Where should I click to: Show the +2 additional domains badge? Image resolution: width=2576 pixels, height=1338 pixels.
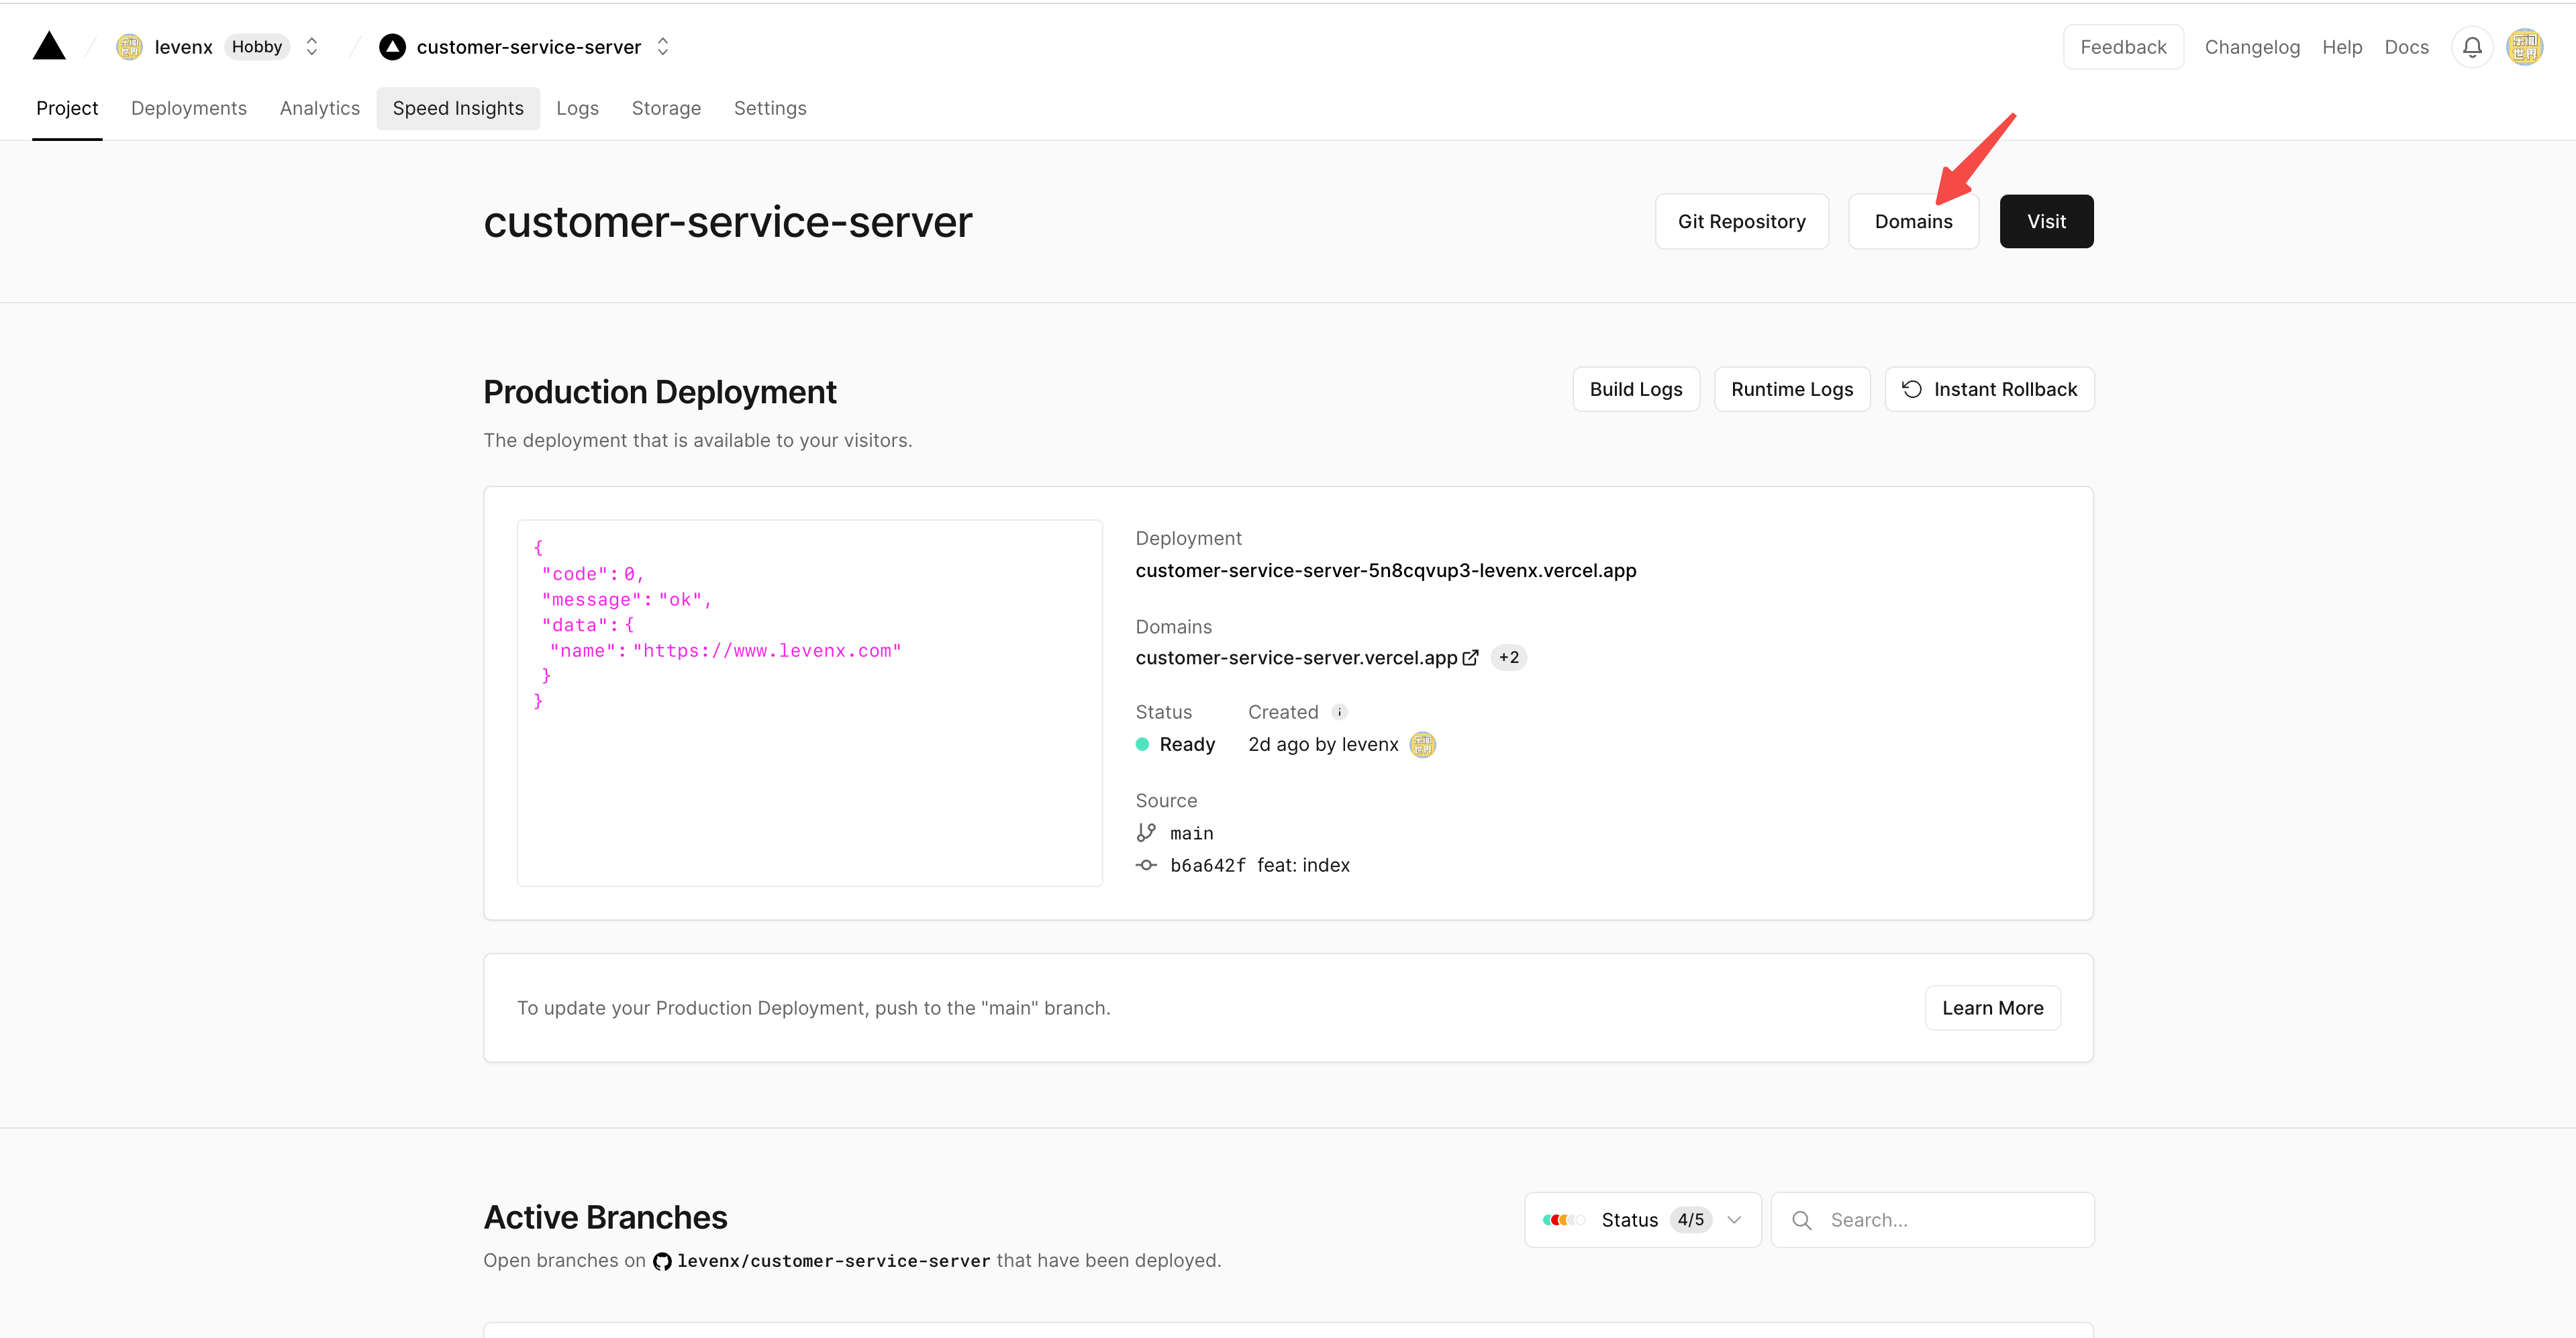coord(1508,658)
